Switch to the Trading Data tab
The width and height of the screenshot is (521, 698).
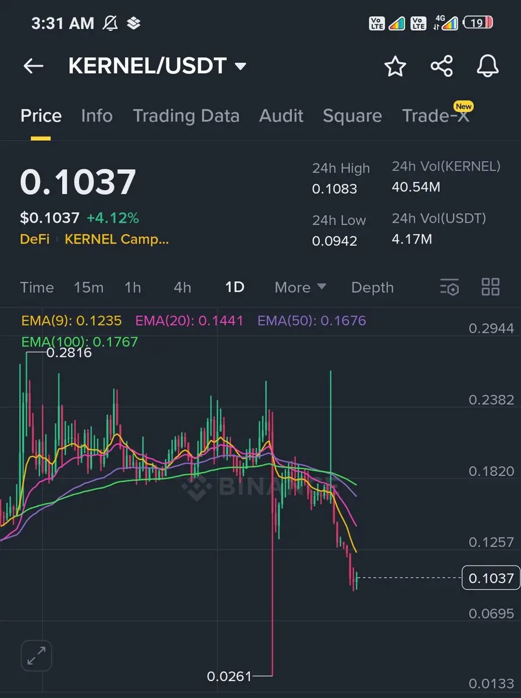186,116
